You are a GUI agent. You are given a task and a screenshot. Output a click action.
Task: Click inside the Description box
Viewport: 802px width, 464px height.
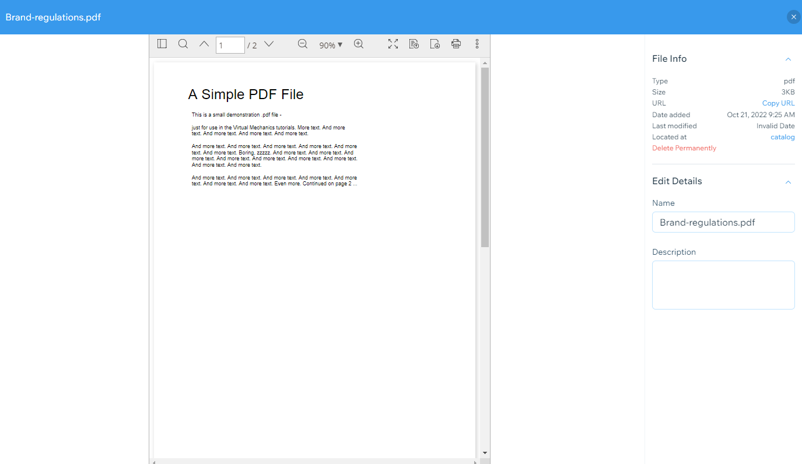click(x=723, y=284)
